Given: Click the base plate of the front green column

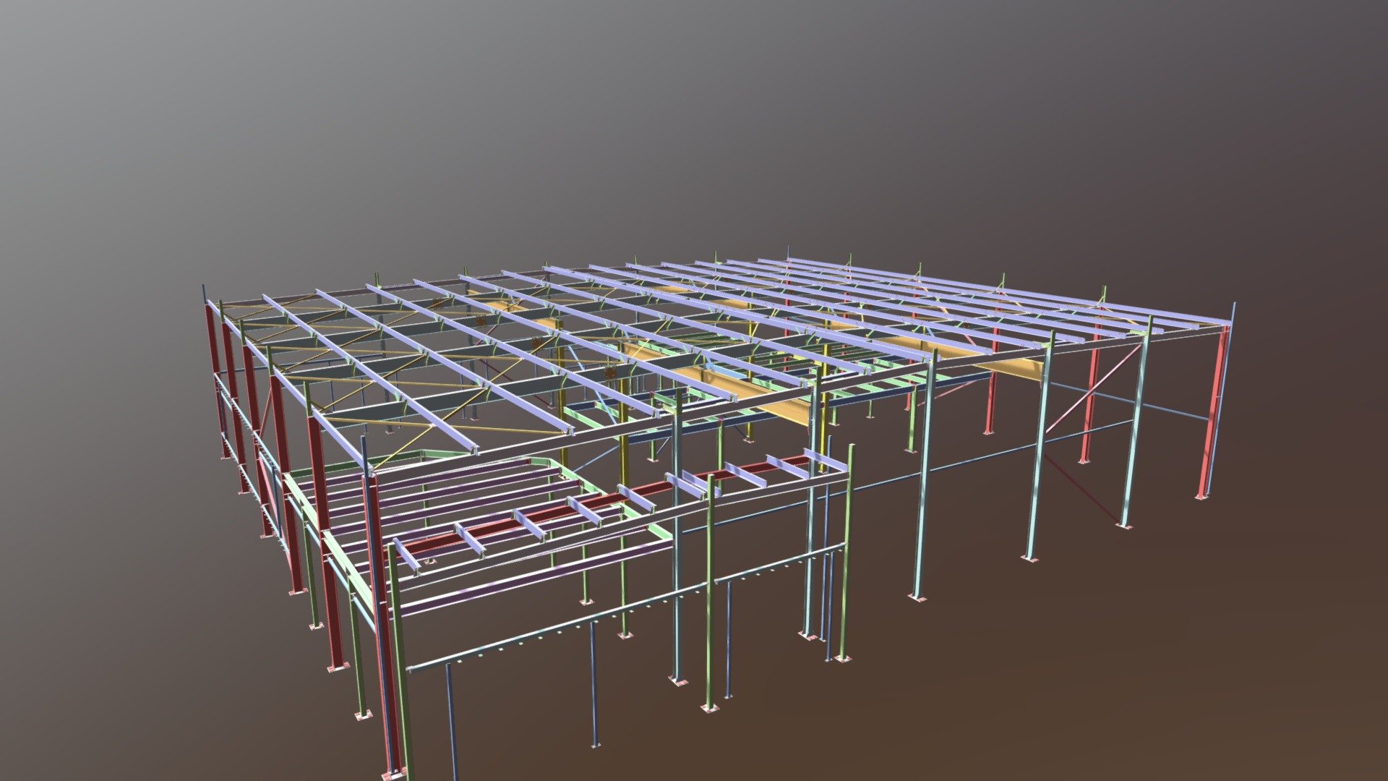Looking at the screenshot, I should tap(710, 709).
